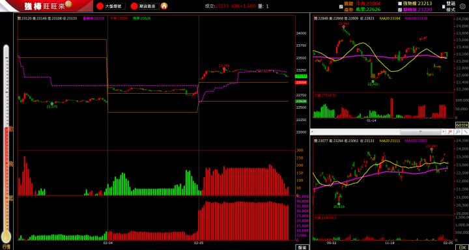
Task: Click the red circle beside 大盤燈號
Action: tap(100, 6)
